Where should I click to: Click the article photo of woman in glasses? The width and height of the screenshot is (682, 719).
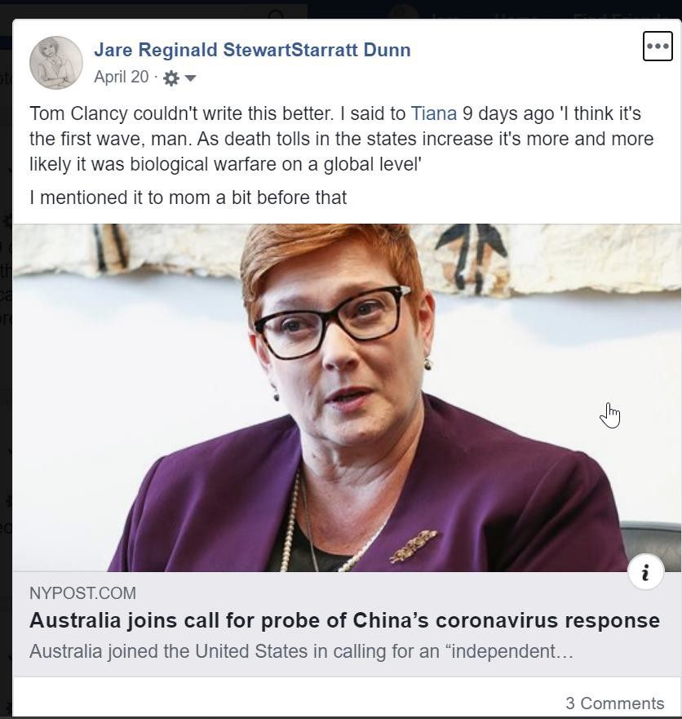click(x=347, y=397)
